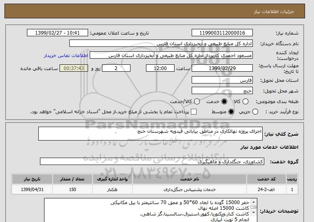Click the گروه خدمت field کشاورزی، جنگلداری و ماهیگیری
The height and width of the screenshot is (222, 314).
tap(152, 161)
